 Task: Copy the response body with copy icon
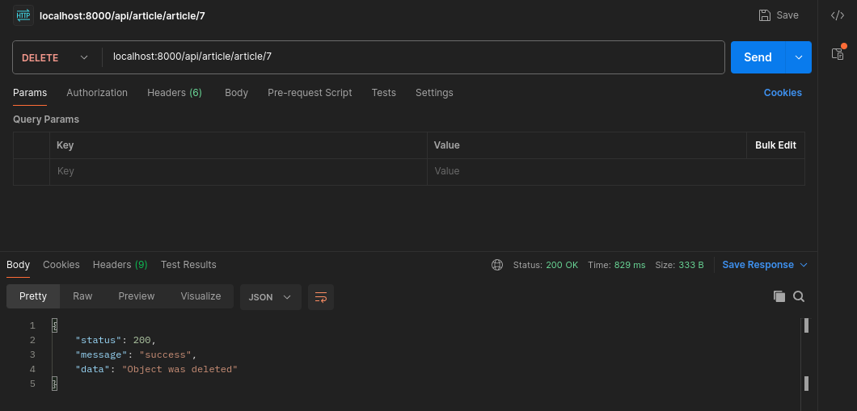pyautogui.click(x=779, y=296)
